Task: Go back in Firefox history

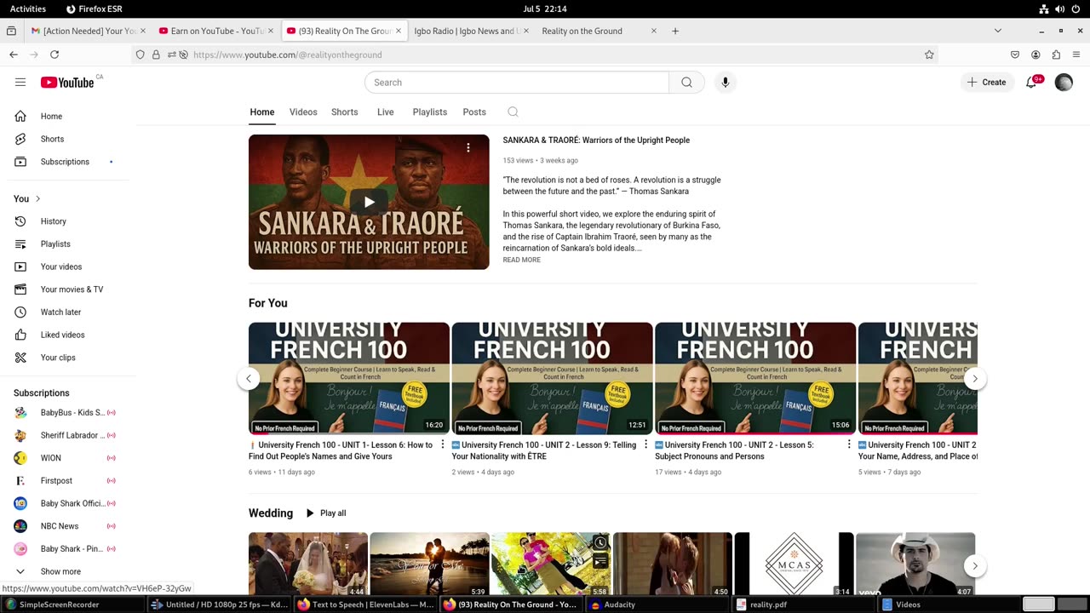Action: (14, 54)
